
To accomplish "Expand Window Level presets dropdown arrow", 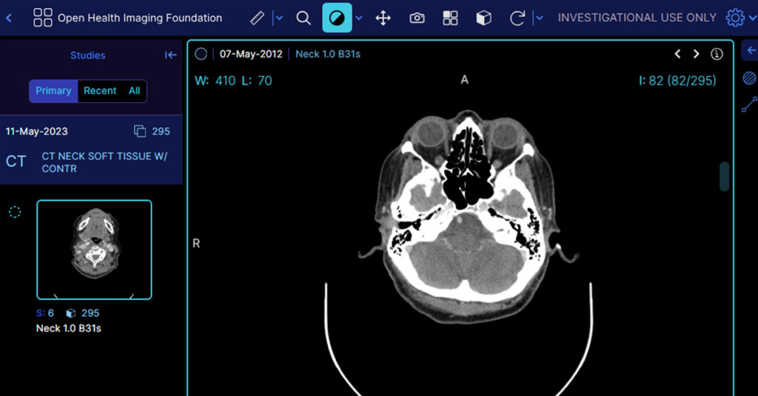I will coord(359,18).
